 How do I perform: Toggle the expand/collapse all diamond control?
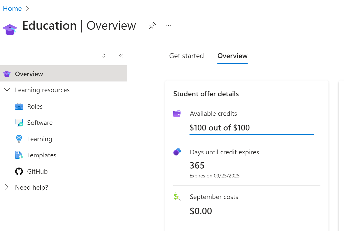pos(104,56)
